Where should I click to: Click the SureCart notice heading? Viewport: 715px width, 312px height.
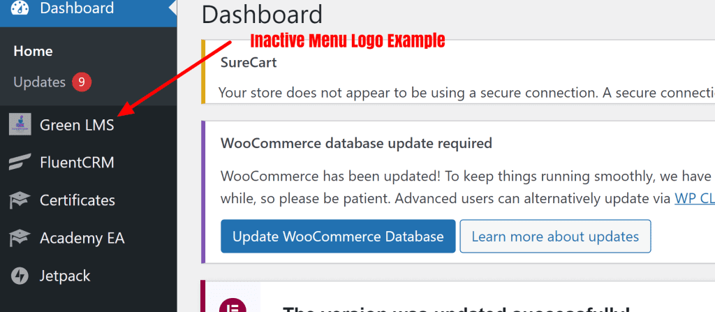click(249, 62)
